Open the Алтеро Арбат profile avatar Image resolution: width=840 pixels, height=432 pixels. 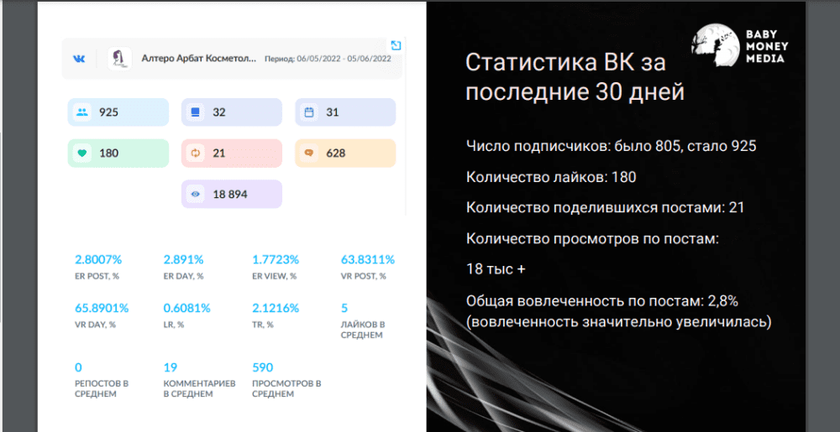coord(119,59)
